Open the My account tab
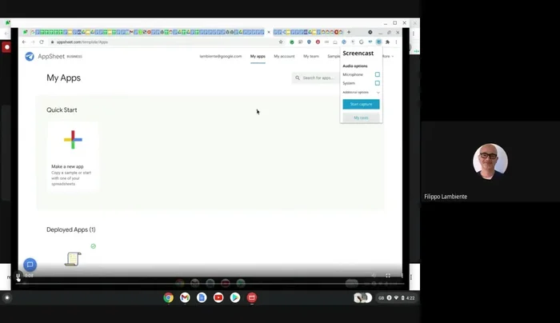 click(284, 57)
